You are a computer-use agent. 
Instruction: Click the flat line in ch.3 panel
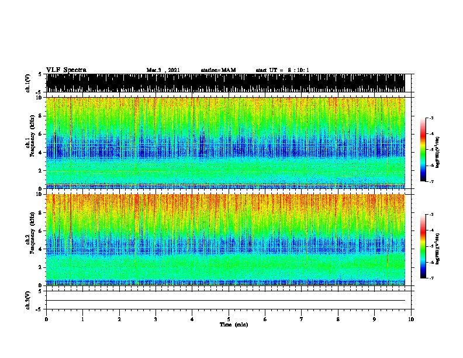click(x=226, y=301)
